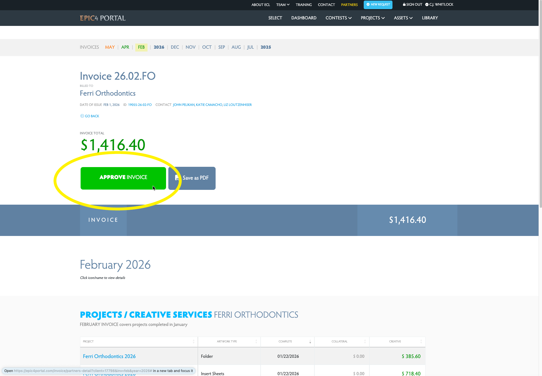The height and width of the screenshot is (376, 542).
Task: Click the Go Back arrow icon
Action: (82, 116)
